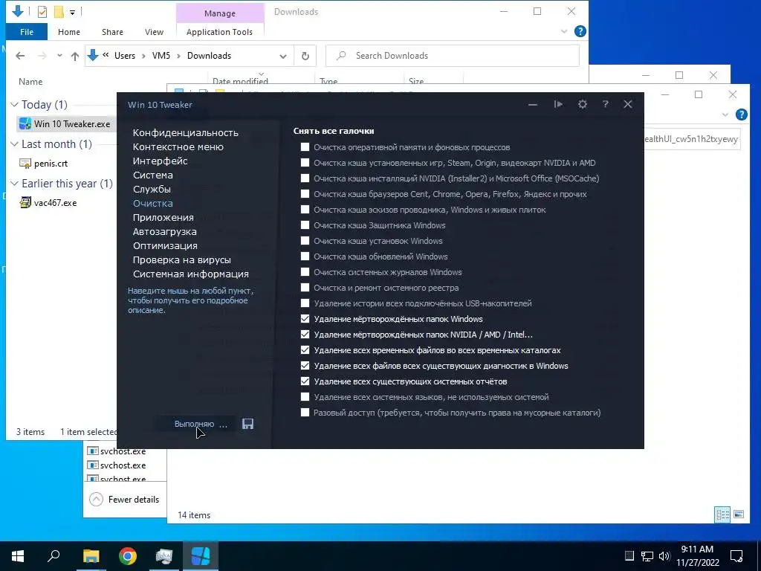Check Удаление истории всех подключённых USB-накопителей

pyautogui.click(x=305, y=303)
